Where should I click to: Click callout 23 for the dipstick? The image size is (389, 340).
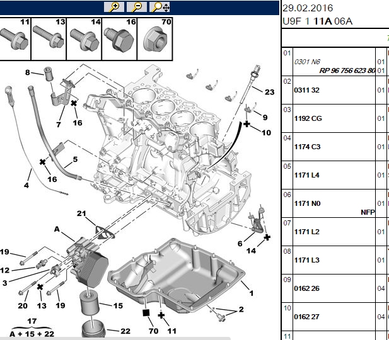click(x=269, y=92)
